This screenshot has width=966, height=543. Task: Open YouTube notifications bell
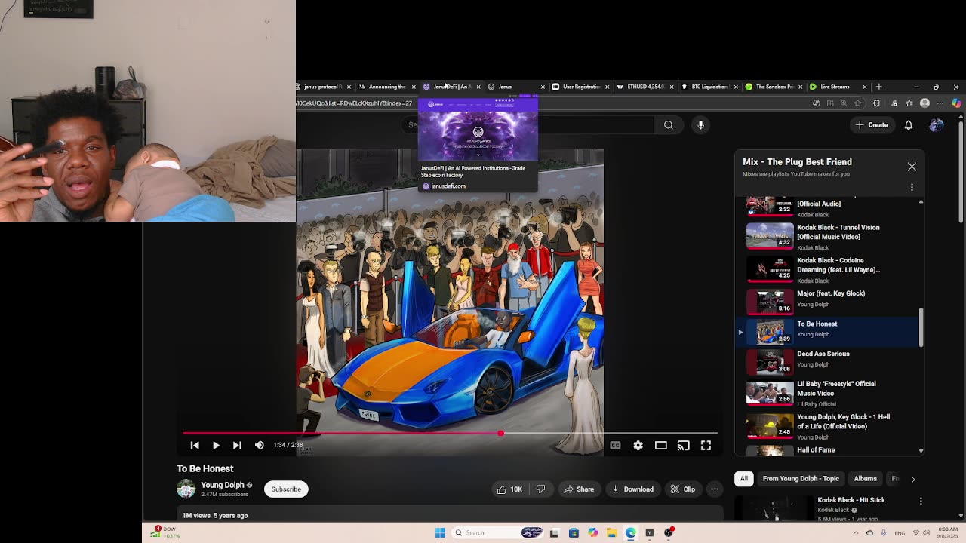[x=909, y=125]
